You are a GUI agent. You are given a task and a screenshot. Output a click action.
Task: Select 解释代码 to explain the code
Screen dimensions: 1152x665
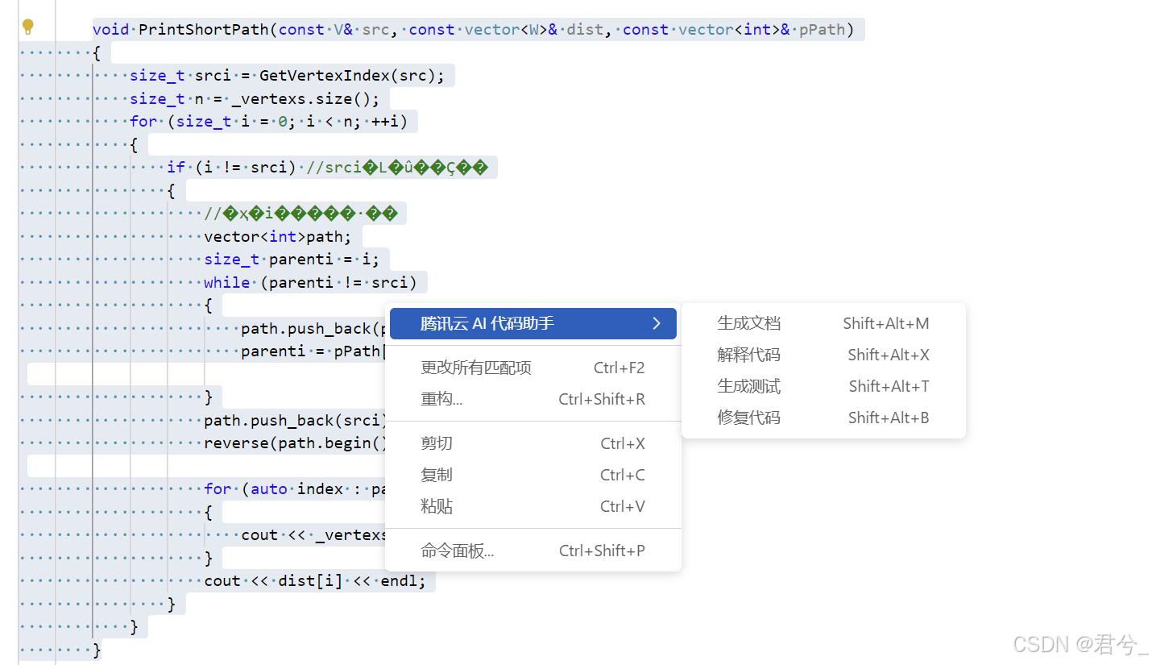pos(748,355)
